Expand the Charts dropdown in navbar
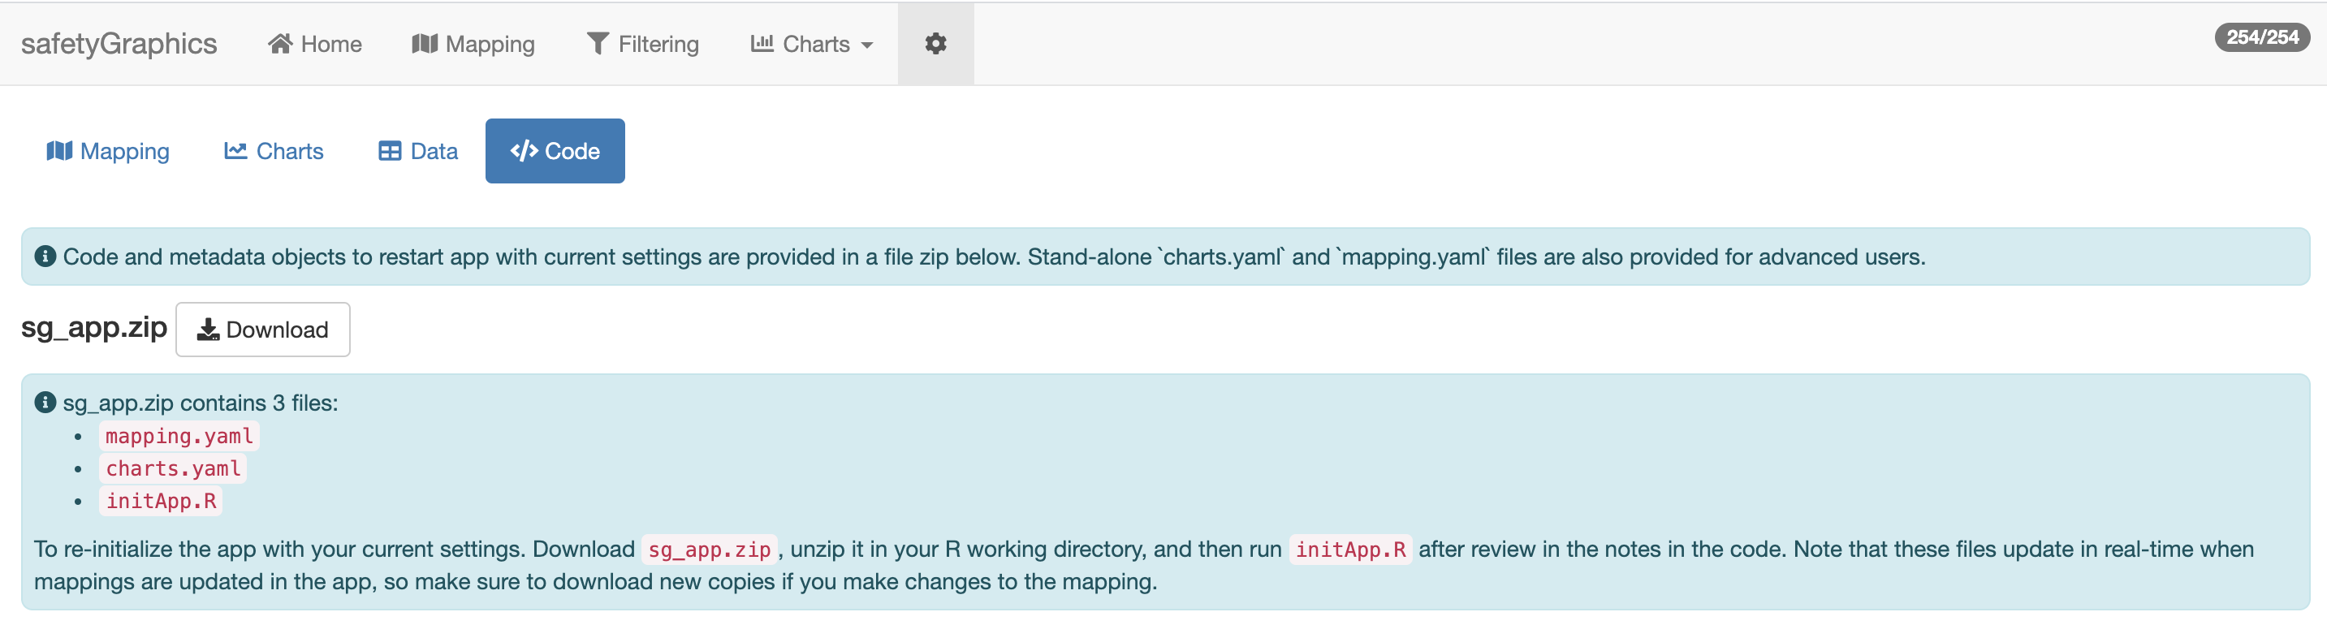 coord(811,43)
